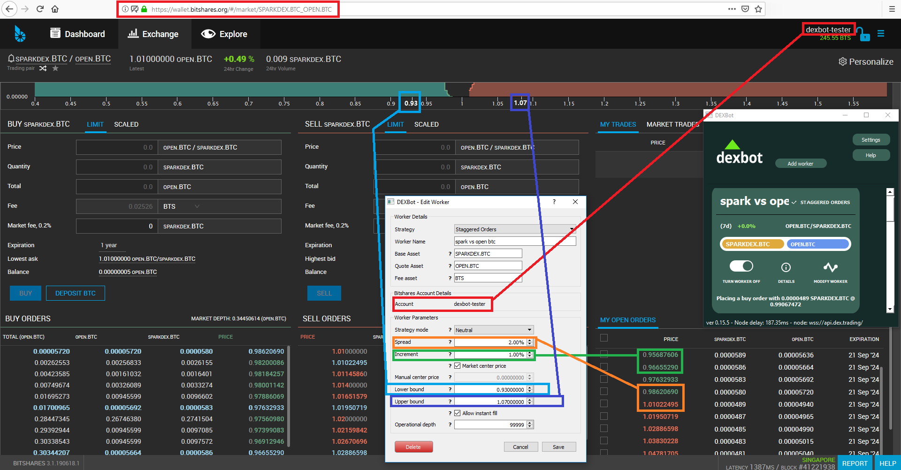Viewport: 901px width, 470px height.
Task: Click Add worker in DEXBot
Action: pos(801,164)
